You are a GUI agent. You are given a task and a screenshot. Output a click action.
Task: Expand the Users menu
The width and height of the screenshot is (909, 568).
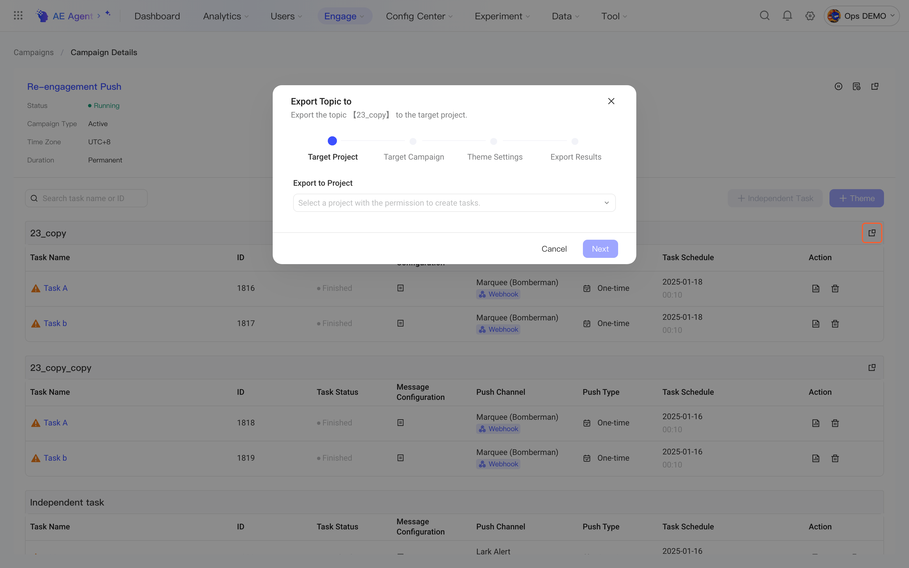[286, 16]
